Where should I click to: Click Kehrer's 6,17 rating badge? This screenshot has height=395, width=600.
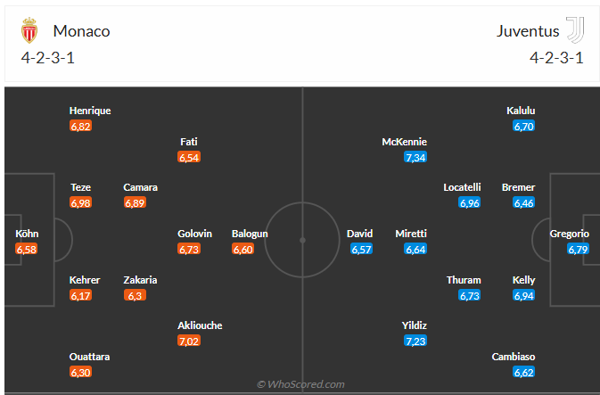click(x=80, y=295)
